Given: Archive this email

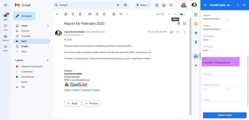Looking at the screenshot, I should pyautogui.click(x=66, y=14).
